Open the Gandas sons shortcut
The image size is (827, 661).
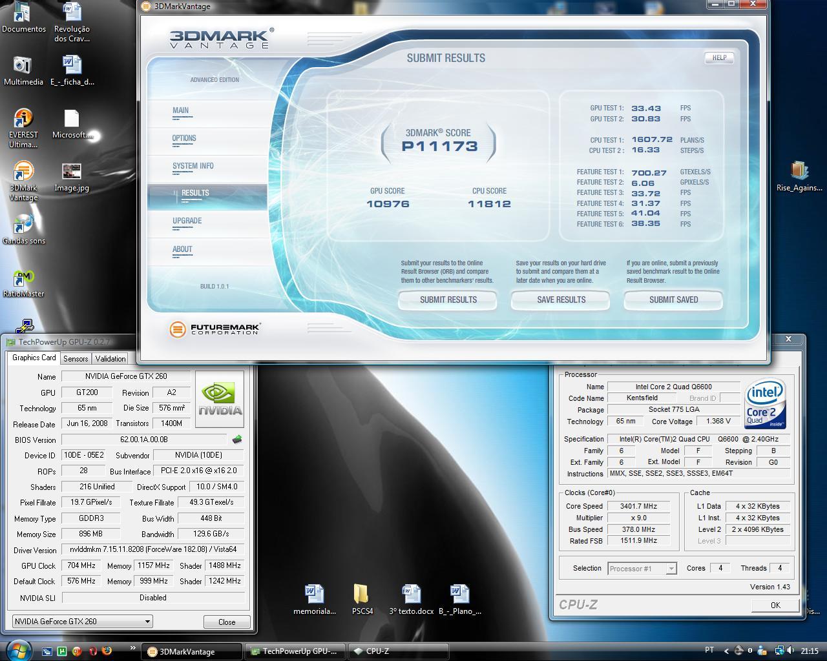point(23,230)
